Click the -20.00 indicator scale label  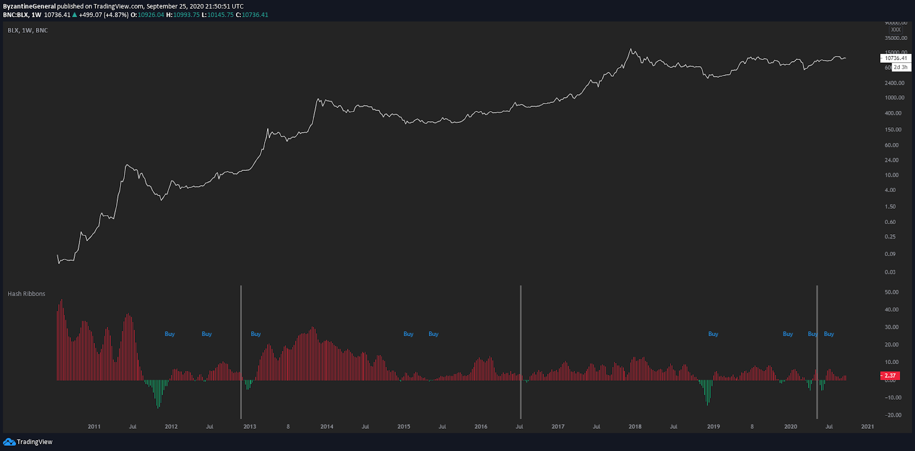(893, 415)
